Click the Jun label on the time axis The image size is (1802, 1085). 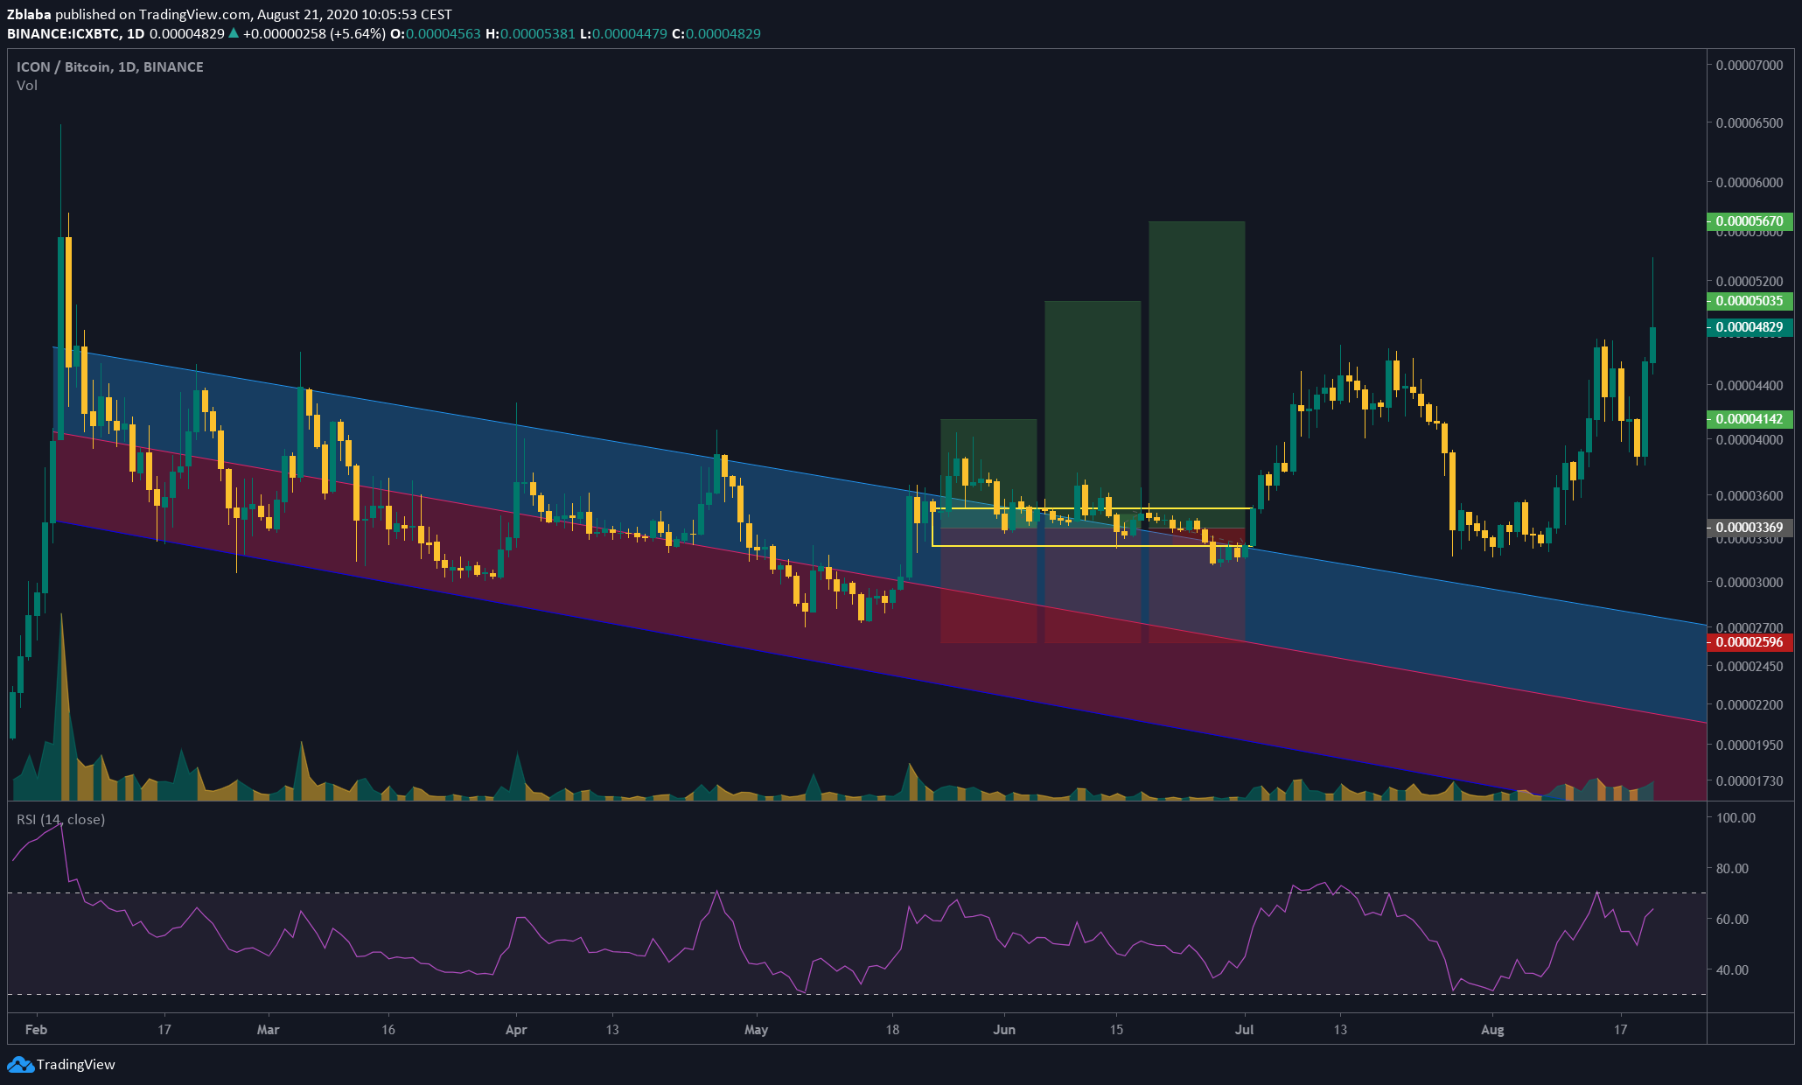coord(1004,1030)
